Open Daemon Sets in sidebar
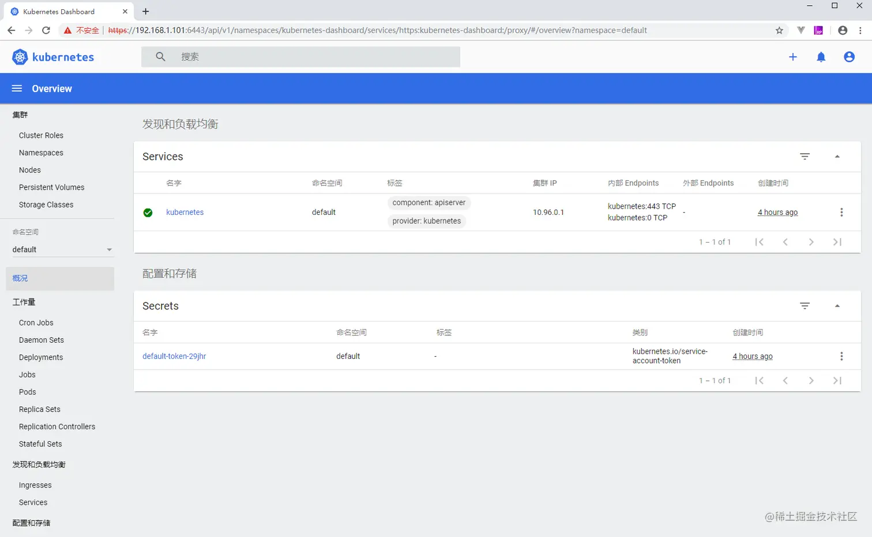 [x=42, y=340]
